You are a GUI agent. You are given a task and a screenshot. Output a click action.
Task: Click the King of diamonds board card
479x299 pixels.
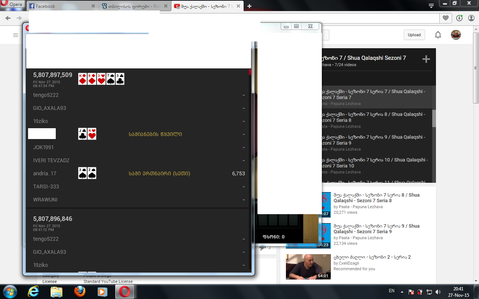[x=83, y=79]
